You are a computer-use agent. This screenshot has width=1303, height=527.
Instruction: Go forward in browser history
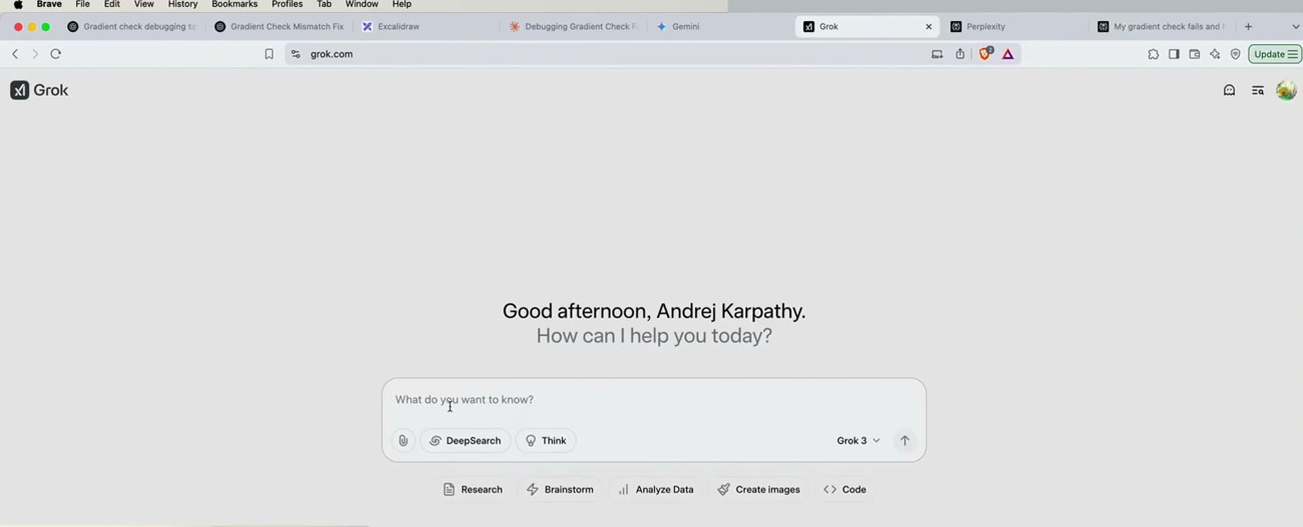click(35, 54)
